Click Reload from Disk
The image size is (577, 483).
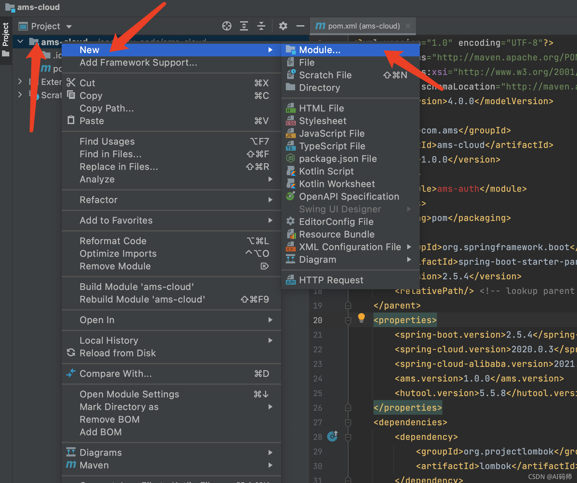[x=171, y=353]
